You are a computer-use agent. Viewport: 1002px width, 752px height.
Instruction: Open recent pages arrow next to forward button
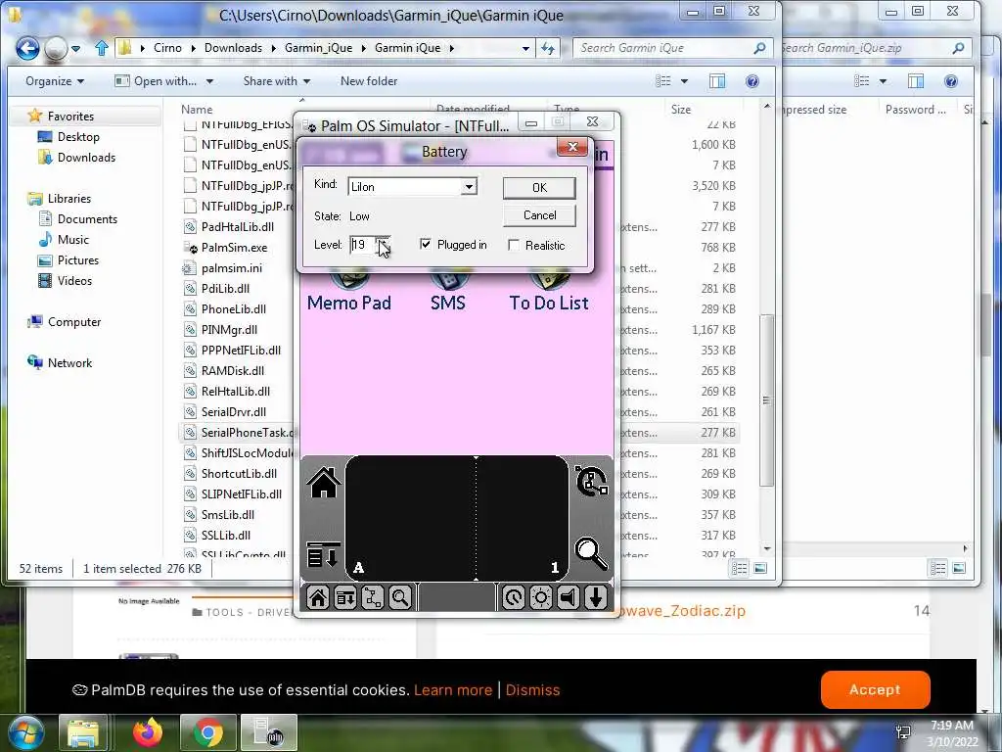[x=75, y=48]
